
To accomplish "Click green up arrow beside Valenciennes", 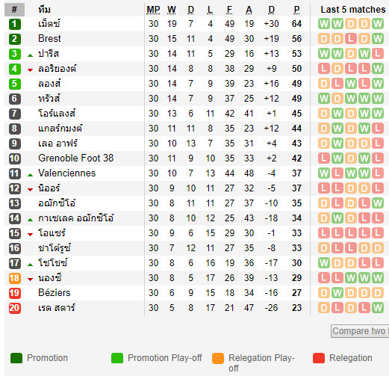I will tap(30, 175).
